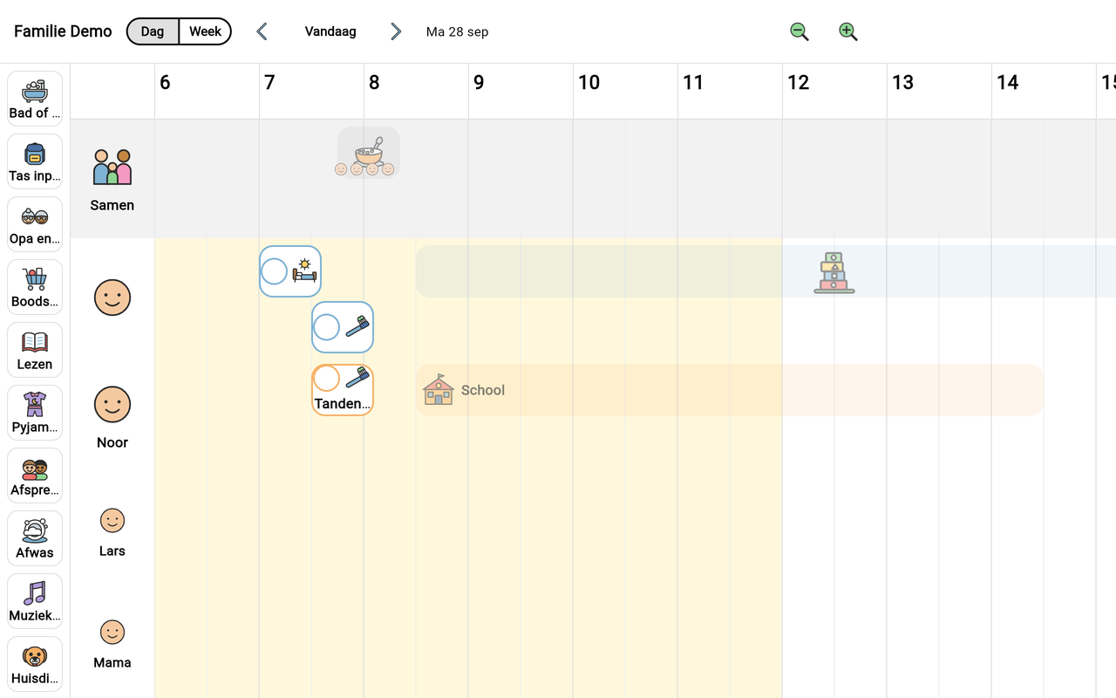Select the 'Bad of ...' bathtub activity
1116x698 pixels.
tap(35, 99)
